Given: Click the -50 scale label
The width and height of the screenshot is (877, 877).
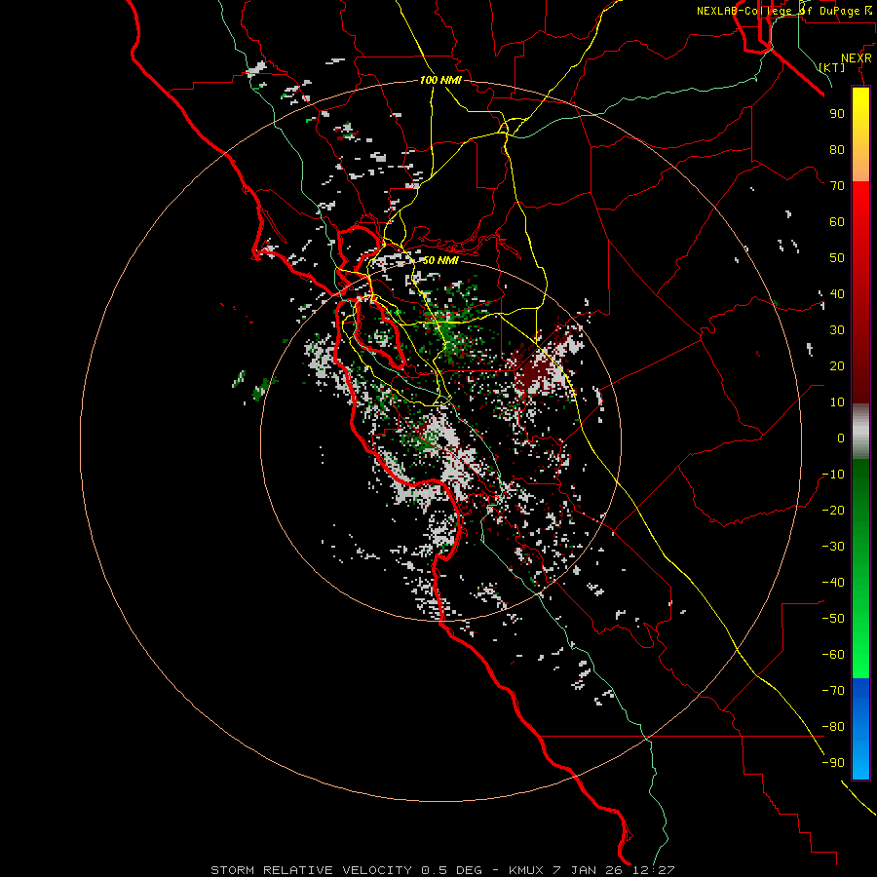Looking at the screenshot, I should [x=833, y=619].
